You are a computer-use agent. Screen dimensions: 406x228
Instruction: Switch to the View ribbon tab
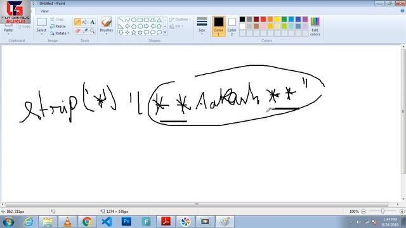pos(44,11)
